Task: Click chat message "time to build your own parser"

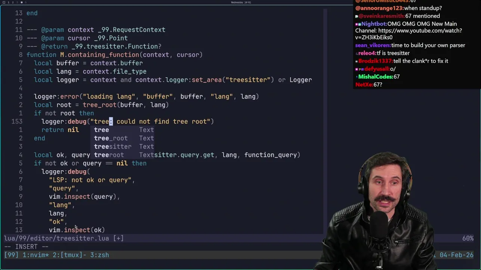Action: click(x=428, y=45)
